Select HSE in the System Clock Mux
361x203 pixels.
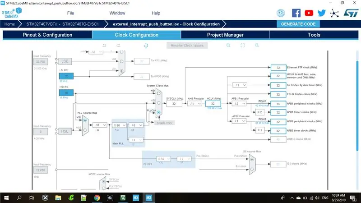(159, 103)
